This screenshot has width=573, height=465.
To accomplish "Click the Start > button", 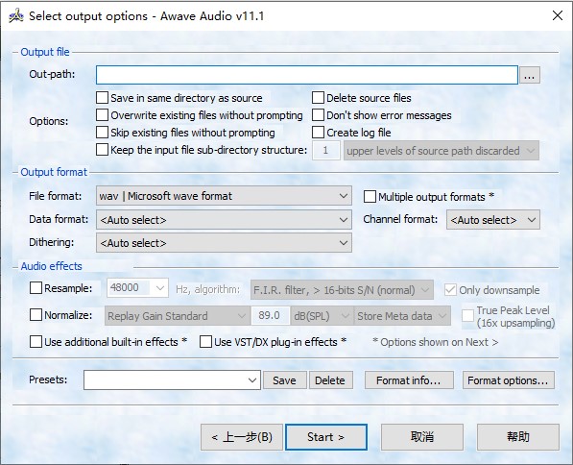I will (326, 437).
